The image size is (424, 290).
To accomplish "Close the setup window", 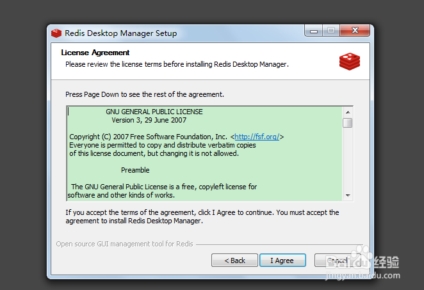I will click(x=355, y=30).
